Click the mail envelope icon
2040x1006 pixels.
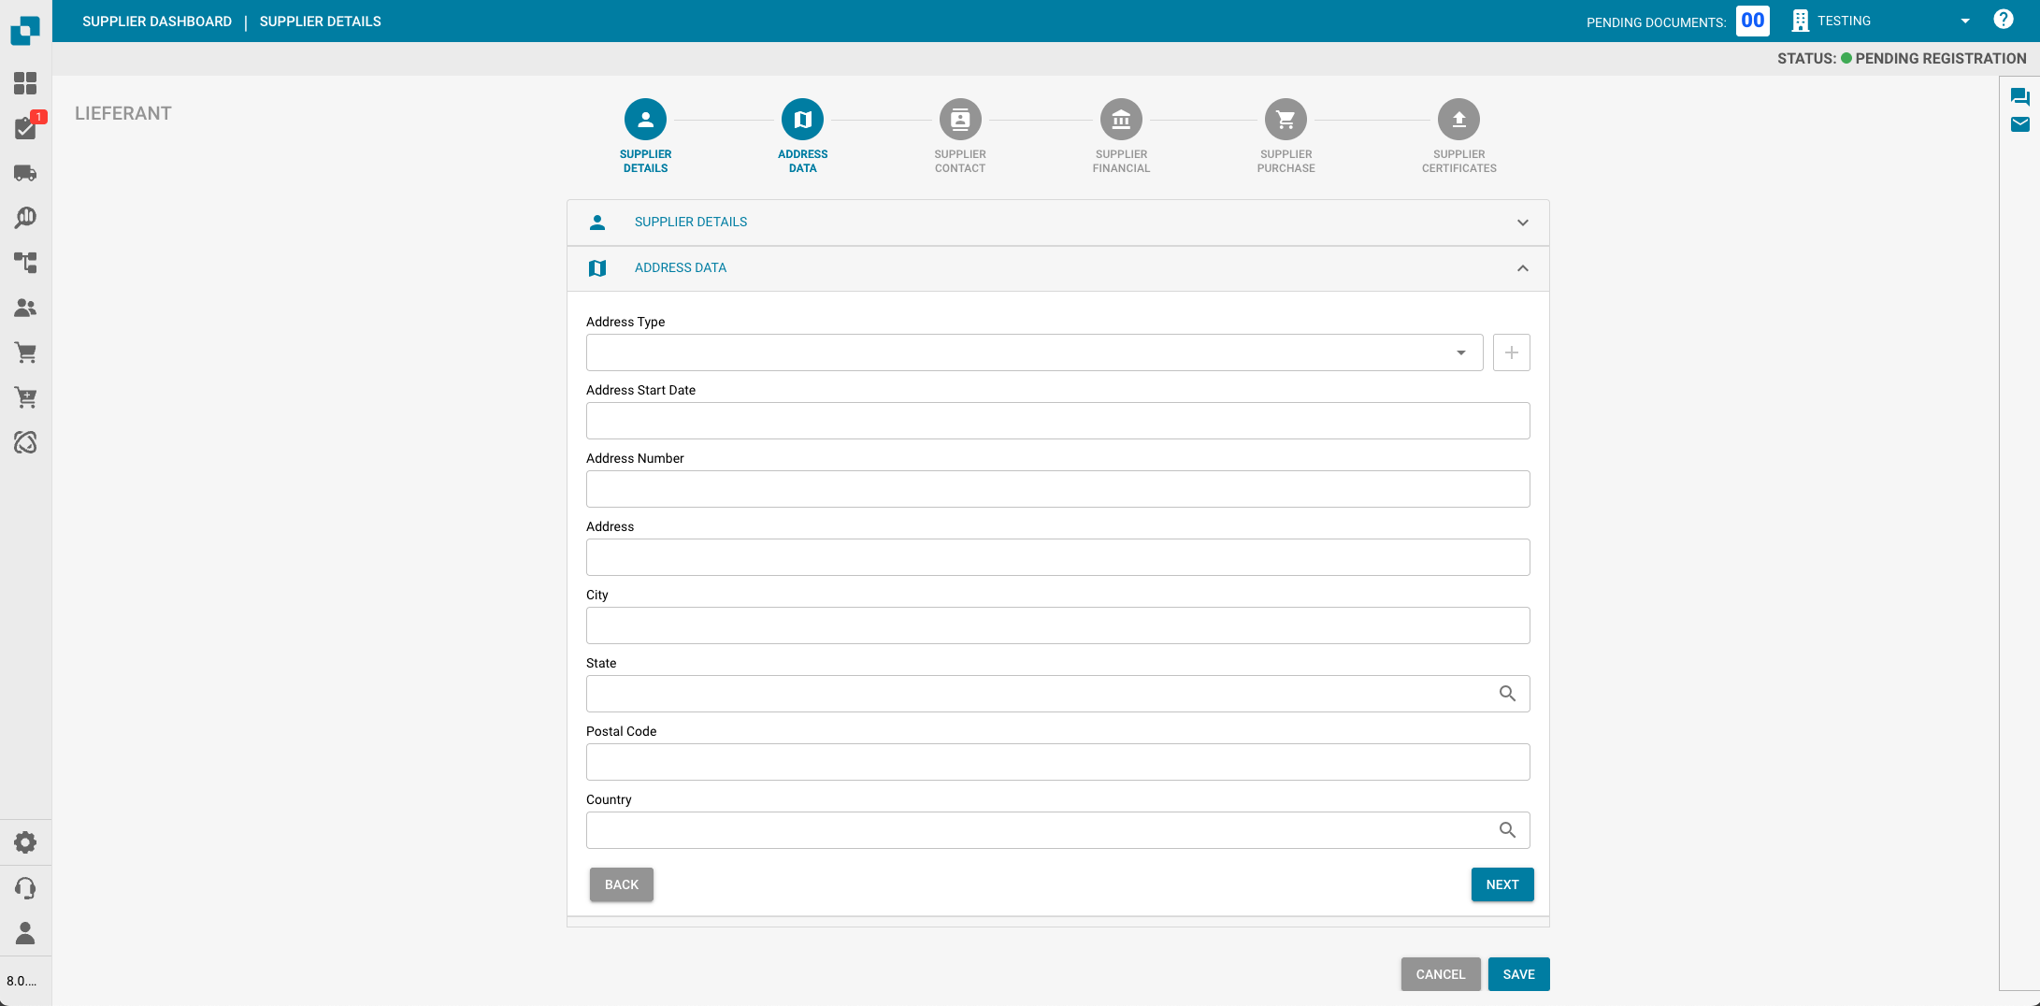pyautogui.click(x=2019, y=124)
